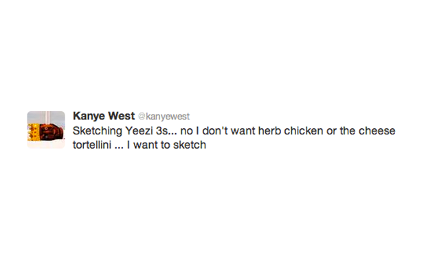Open the @kanyewest handle link

tap(164, 117)
